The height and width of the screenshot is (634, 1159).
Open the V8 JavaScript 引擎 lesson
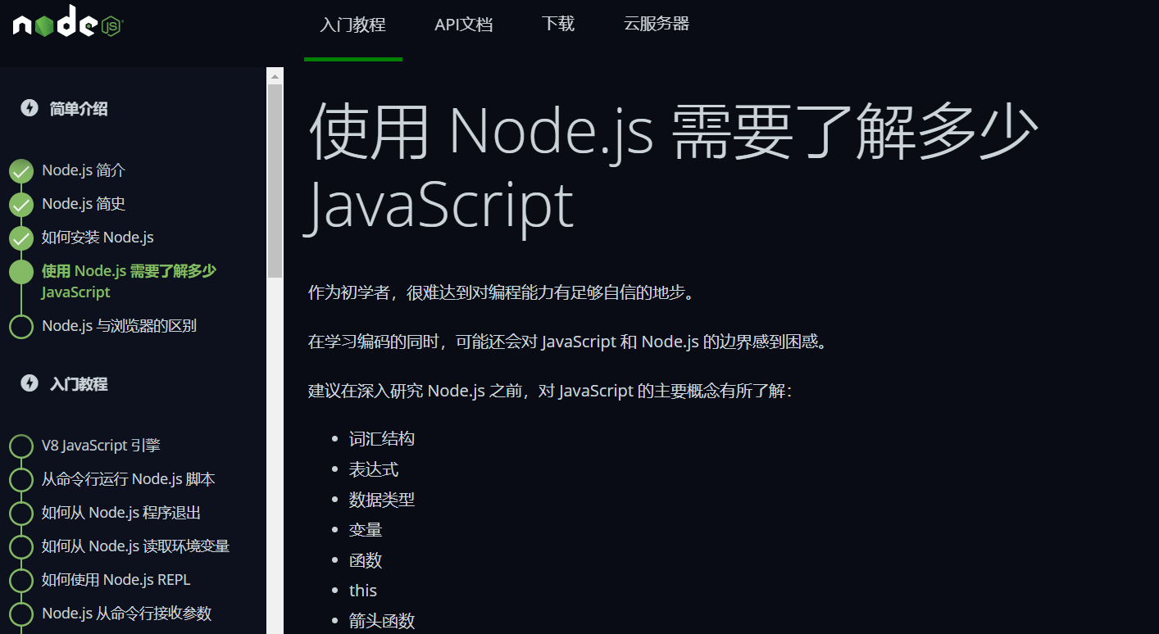click(x=101, y=446)
